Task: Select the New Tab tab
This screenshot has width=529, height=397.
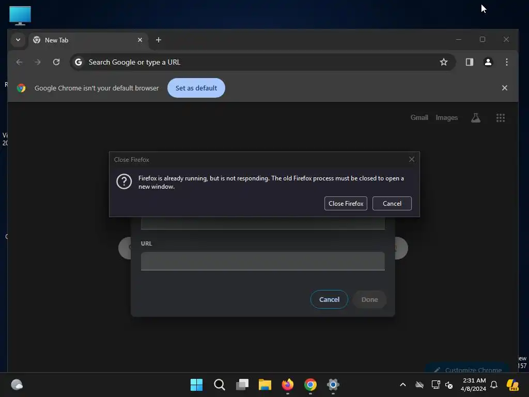Action: point(88,40)
